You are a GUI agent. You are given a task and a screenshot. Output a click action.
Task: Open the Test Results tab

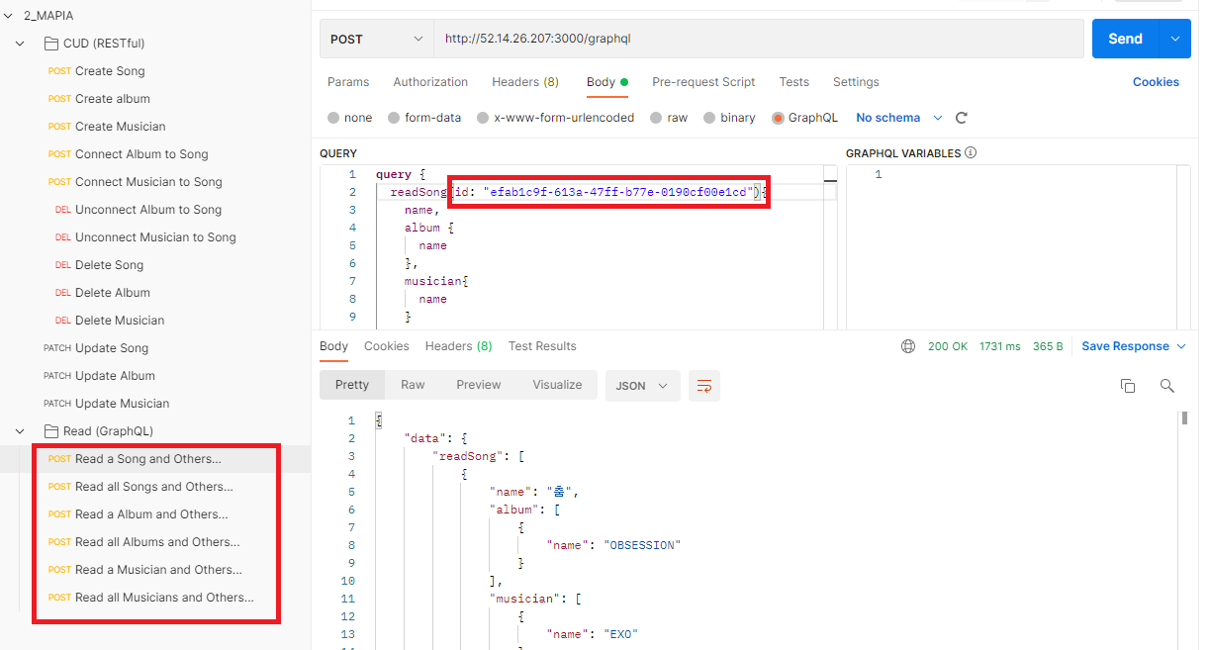point(542,346)
